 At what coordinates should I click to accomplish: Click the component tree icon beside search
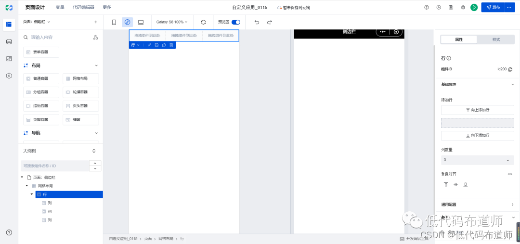coord(95,37)
